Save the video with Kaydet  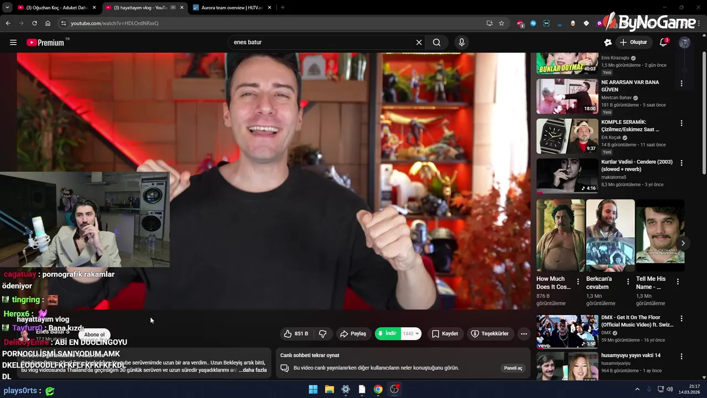445,334
